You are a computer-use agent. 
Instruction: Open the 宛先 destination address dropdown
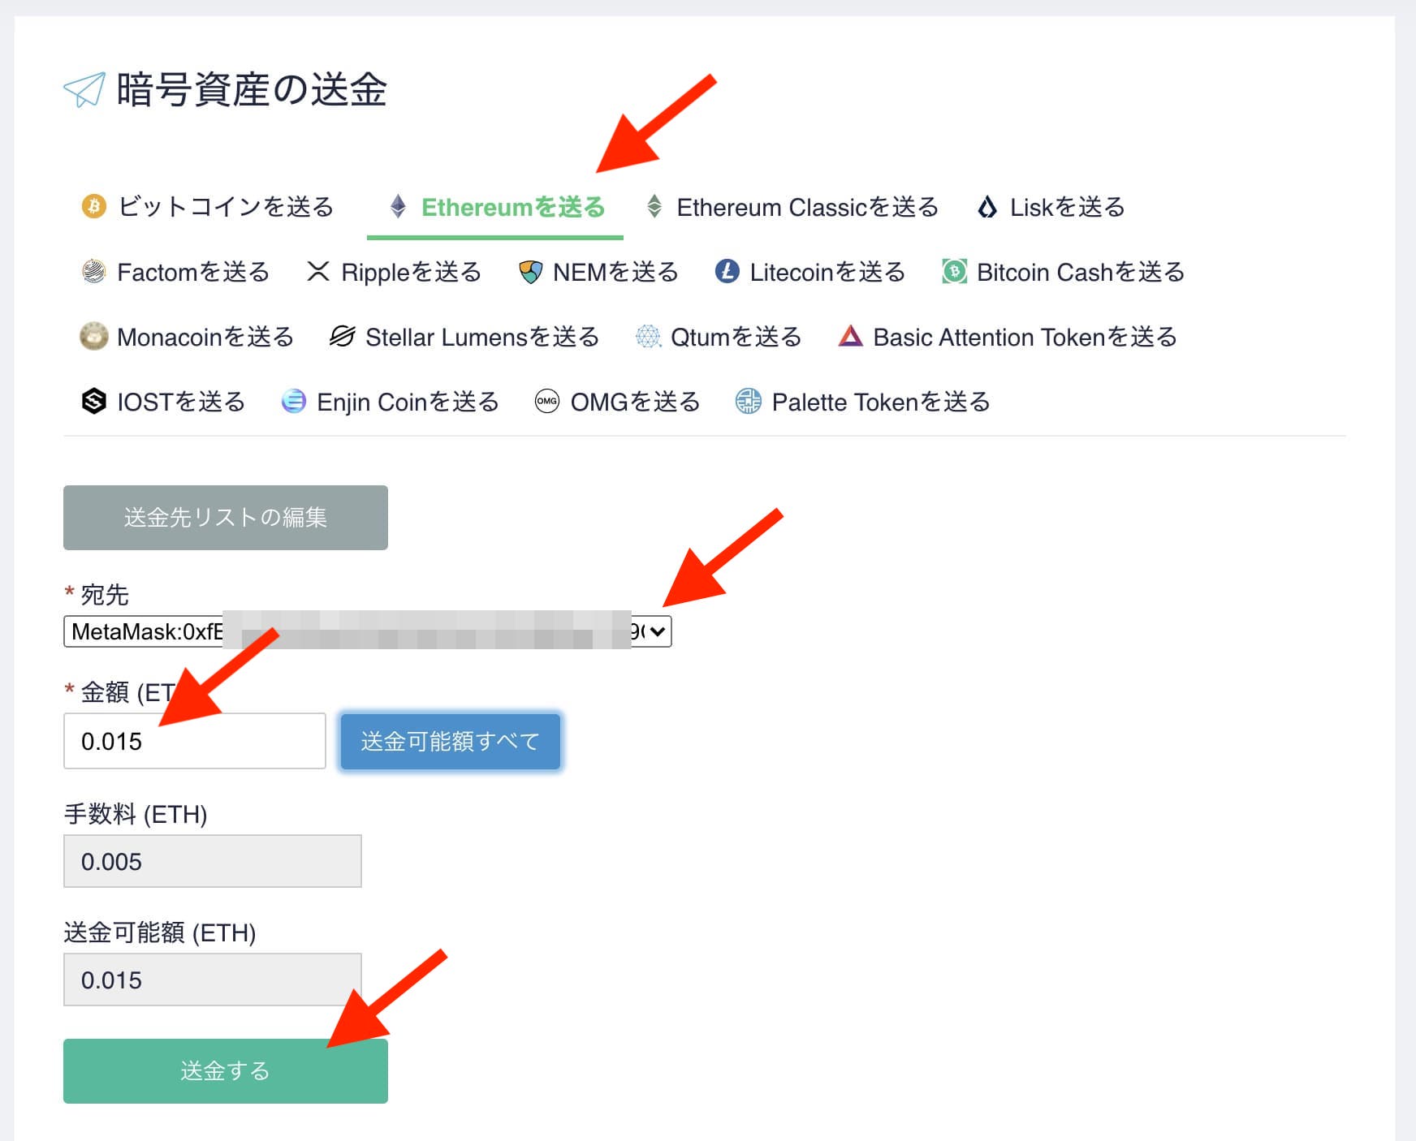[x=367, y=631]
